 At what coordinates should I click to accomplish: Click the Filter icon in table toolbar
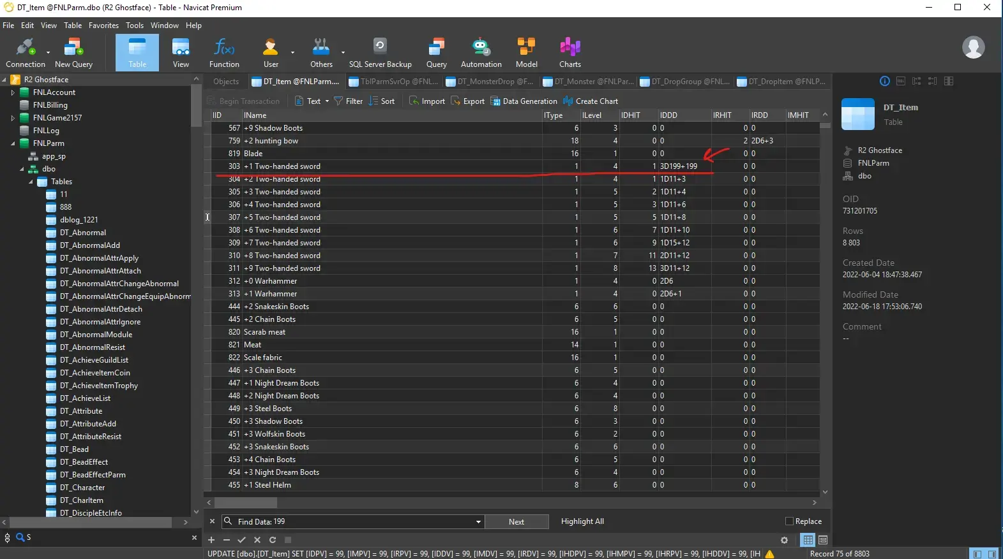pos(348,101)
